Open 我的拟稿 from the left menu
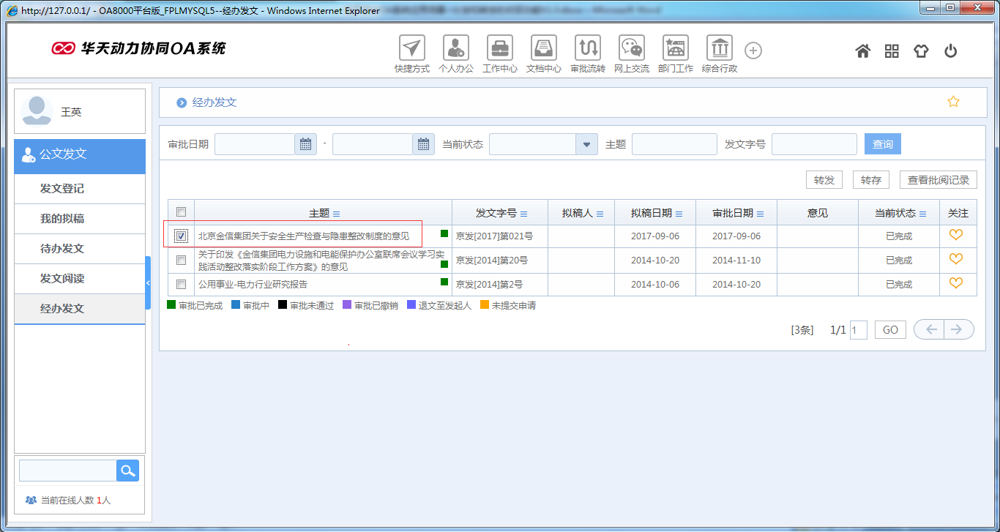 pyautogui.click(x=79, y=219)
